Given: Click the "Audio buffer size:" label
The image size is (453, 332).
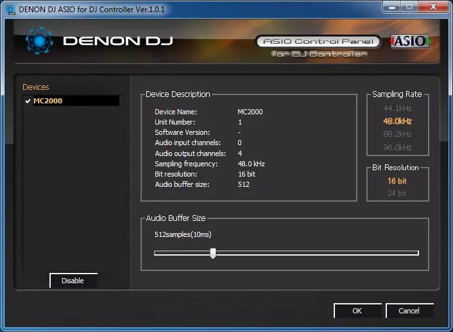Looking at the screenshot, I should [182, 184].
